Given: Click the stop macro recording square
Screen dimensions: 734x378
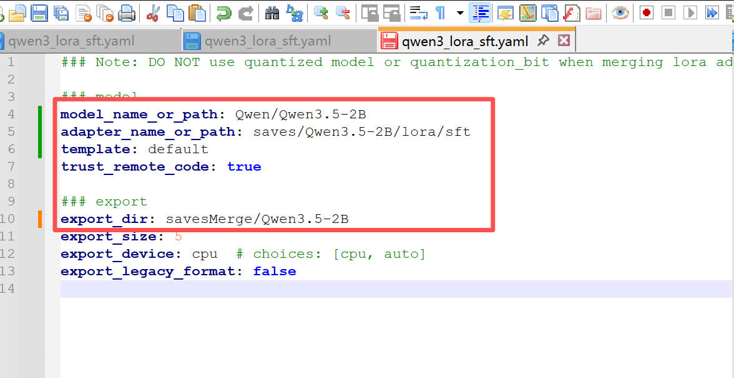Looking at the screenshot, I should pos(669,12).
